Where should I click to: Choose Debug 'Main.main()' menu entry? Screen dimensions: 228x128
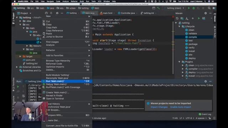[67, 84]
